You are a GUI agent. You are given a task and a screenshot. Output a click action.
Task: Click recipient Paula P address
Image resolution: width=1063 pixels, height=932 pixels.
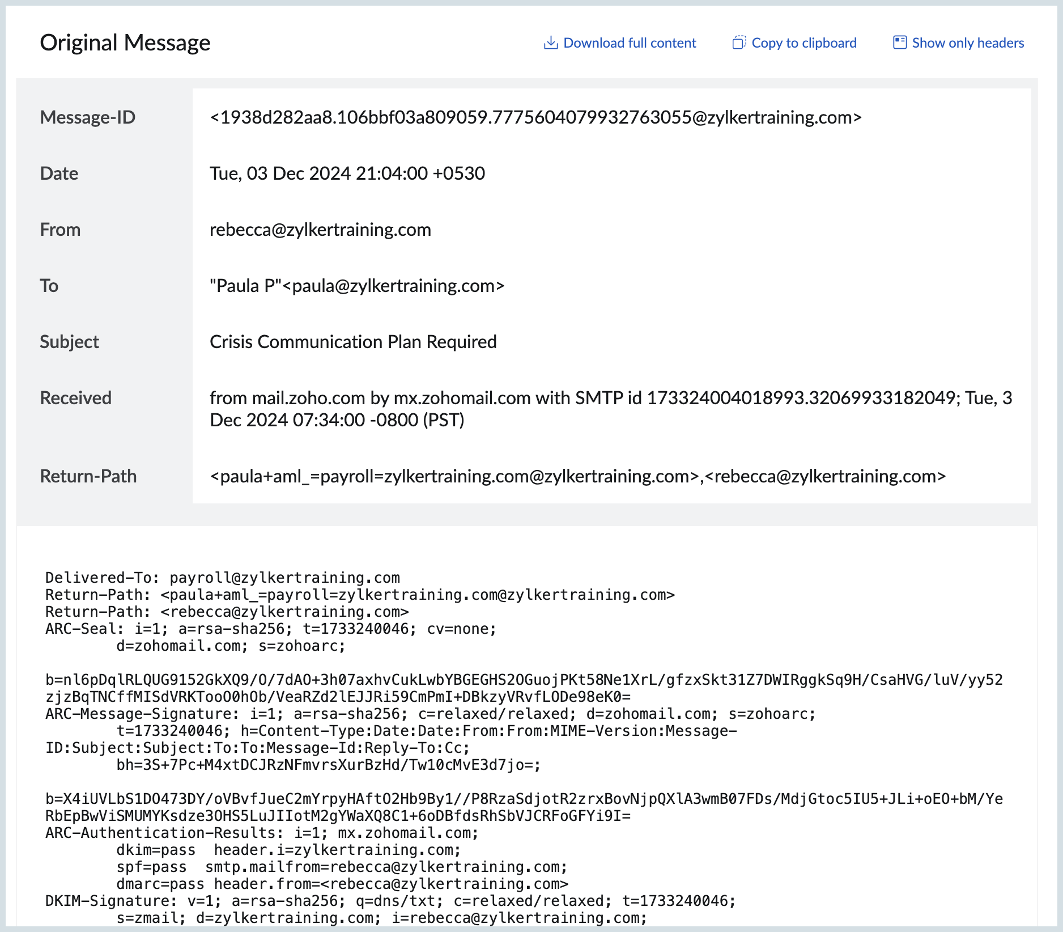357,286
